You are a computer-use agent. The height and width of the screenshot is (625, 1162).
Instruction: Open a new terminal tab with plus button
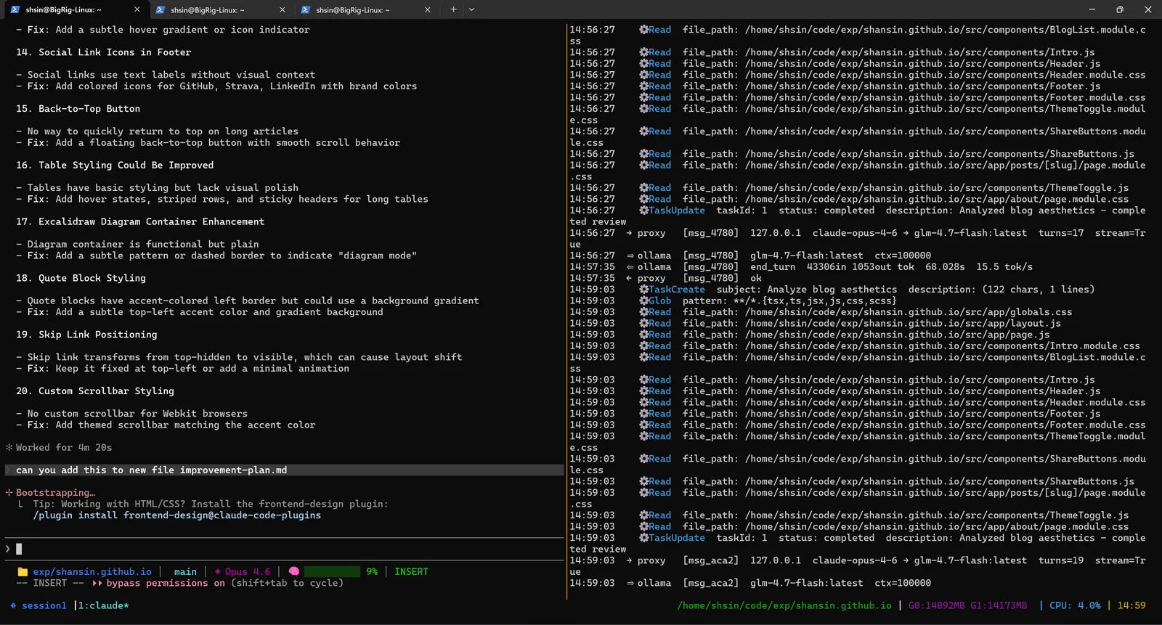click(453, 9)
